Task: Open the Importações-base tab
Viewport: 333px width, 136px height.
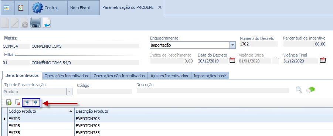Action: click(x=210, y=76)
